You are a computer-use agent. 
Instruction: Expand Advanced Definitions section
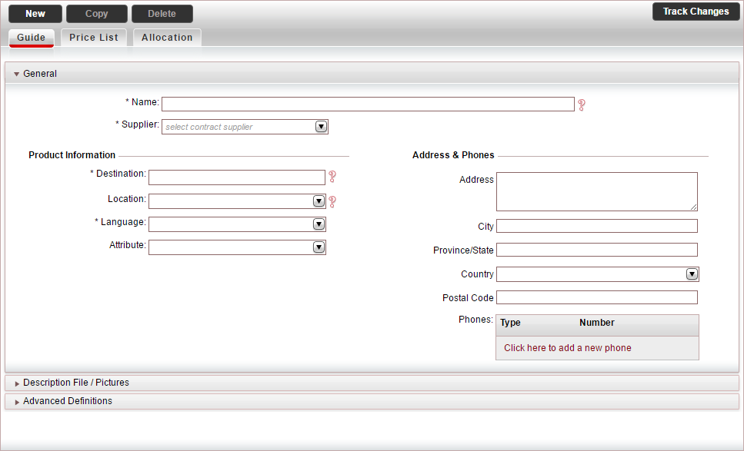[17, 402]
